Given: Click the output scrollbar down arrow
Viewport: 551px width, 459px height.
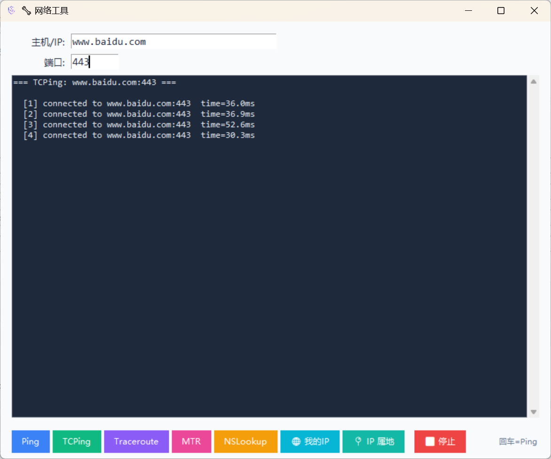Looking at the screenshot, I should [534, 412].
